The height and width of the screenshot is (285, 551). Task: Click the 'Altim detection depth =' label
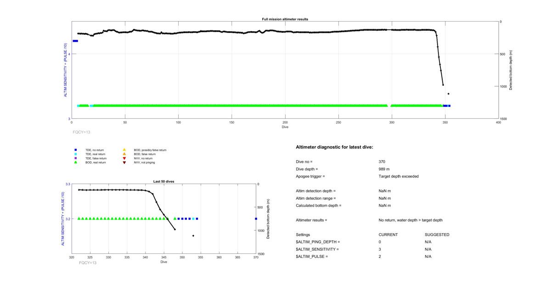click(316, 191)
